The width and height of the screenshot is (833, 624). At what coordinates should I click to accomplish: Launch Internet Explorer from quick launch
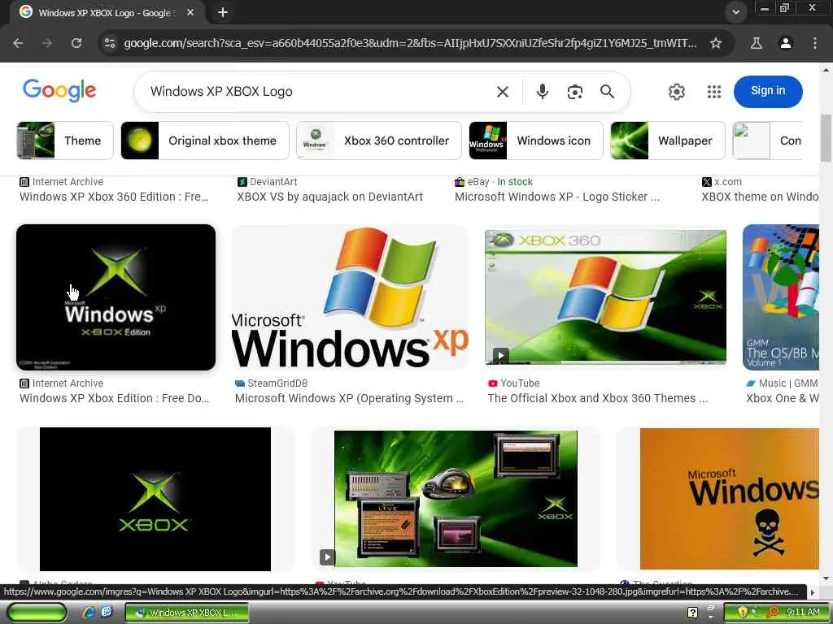[x=89, y=613]
